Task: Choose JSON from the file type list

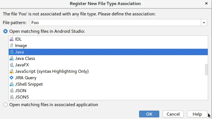Action: click(20, 90)
